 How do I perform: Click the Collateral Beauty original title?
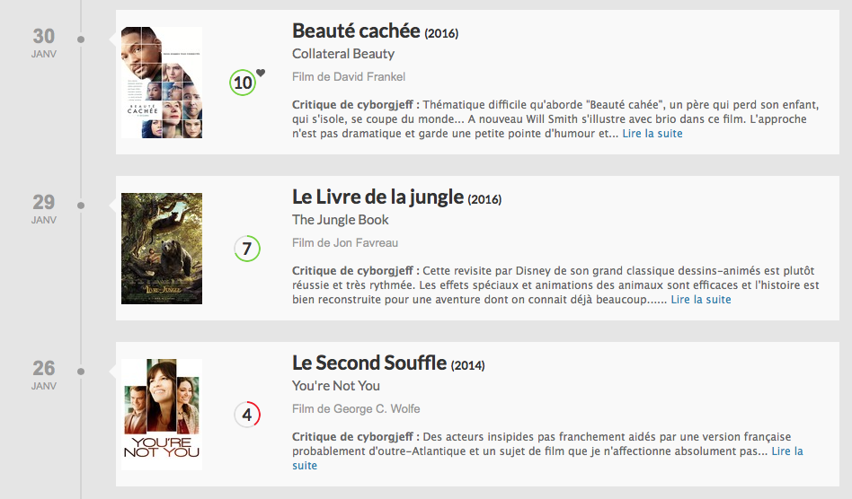343,54
